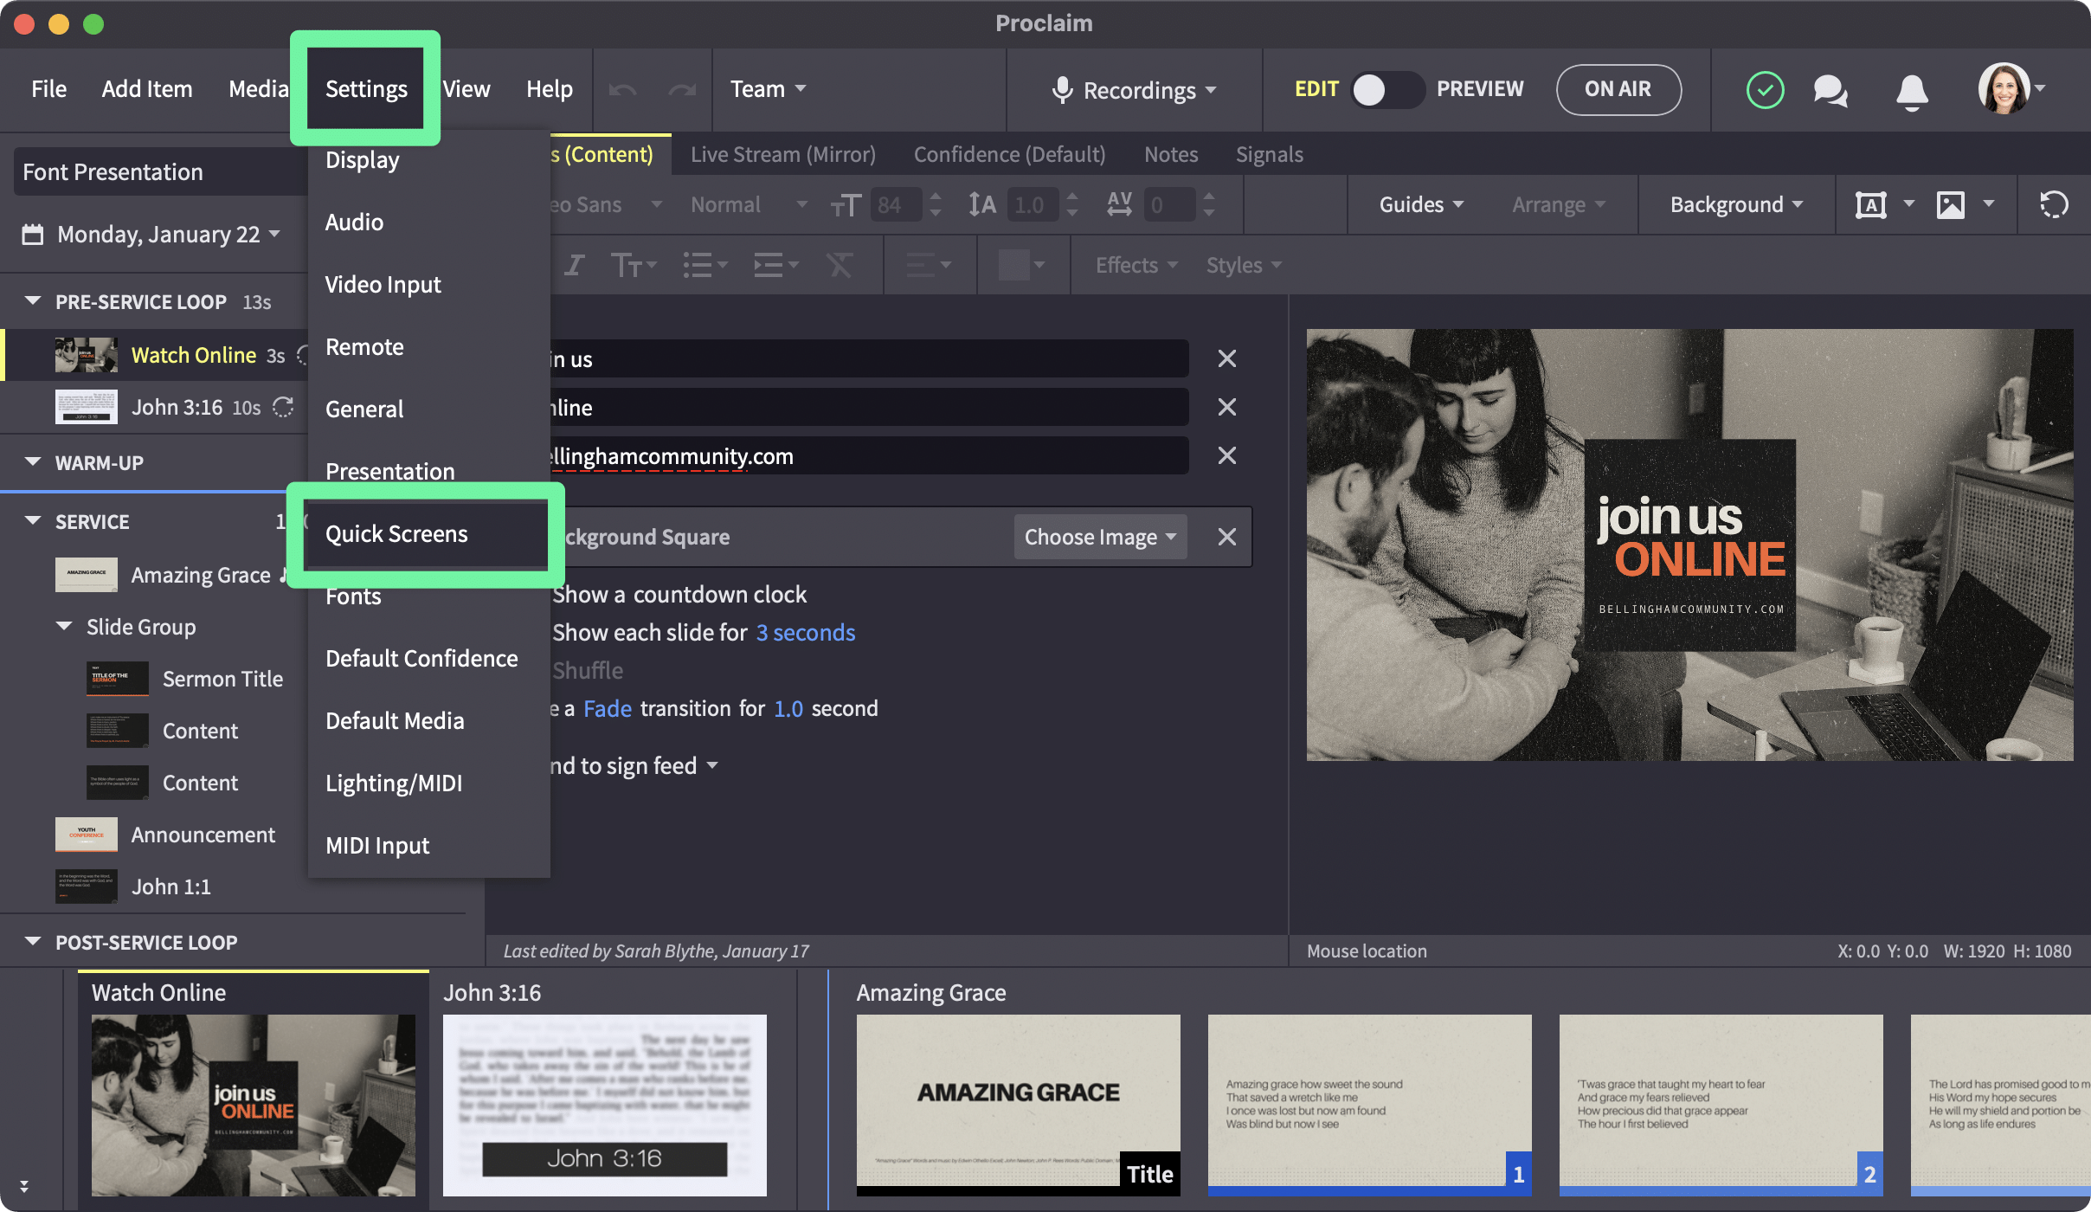Insert a text box using the boxed A icon
The image size is (2091, 1212).
point(1870,204)
